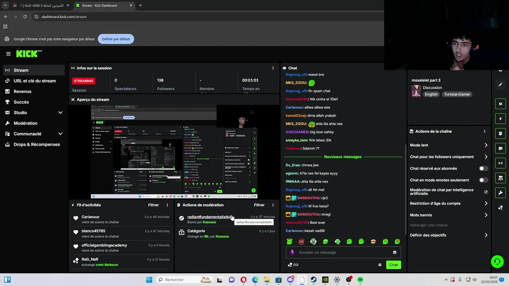
Task: Click the Rechercher taskbar search box
Action: point(185,280)
